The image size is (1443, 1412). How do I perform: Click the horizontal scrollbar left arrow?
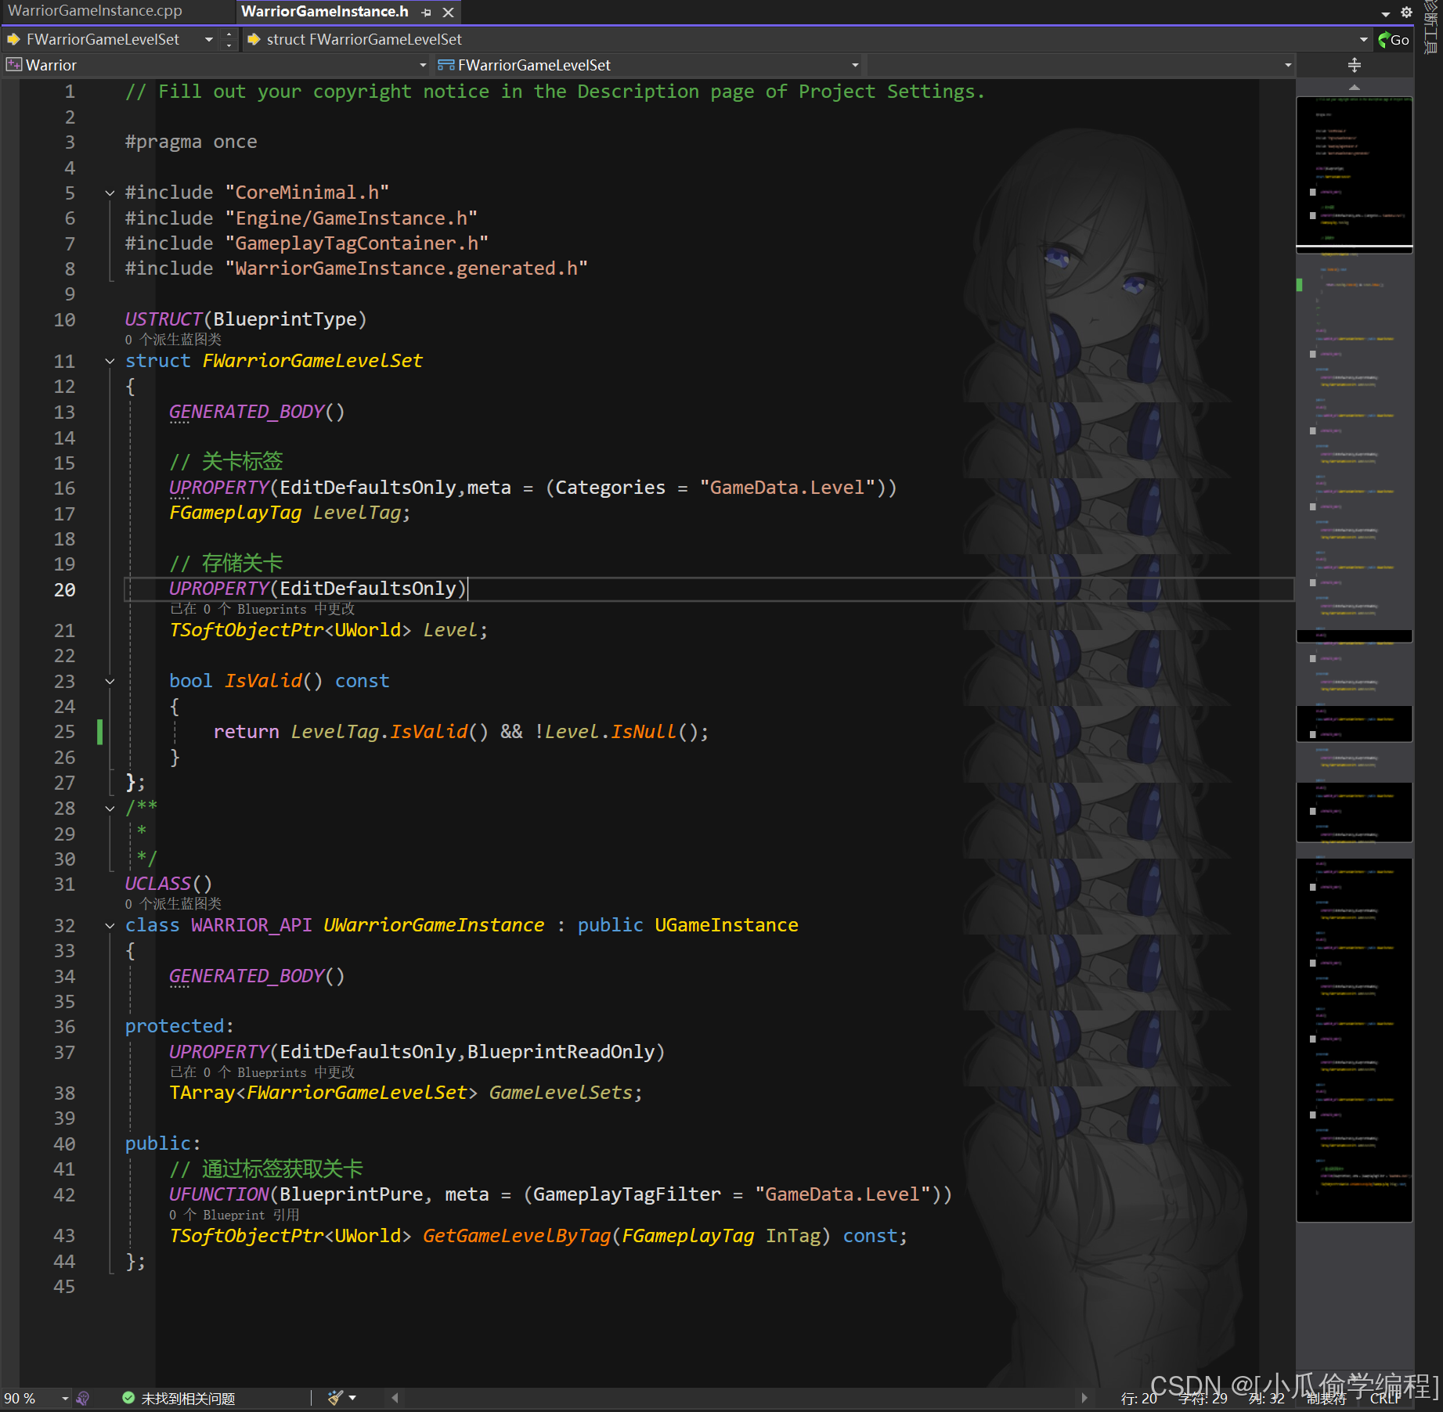(395, 1397)
